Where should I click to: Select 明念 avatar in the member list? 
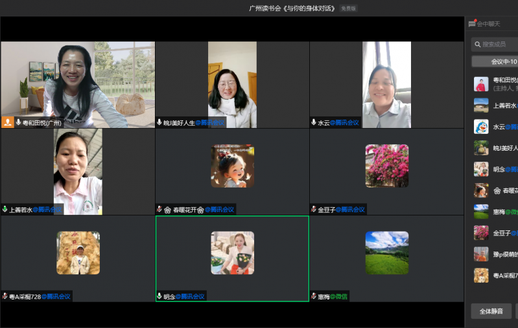[481, 169]
